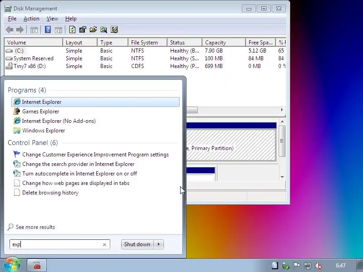Screen dimensions: 363x272
Task: Sort by the File System column header
Action: point(148,43)
